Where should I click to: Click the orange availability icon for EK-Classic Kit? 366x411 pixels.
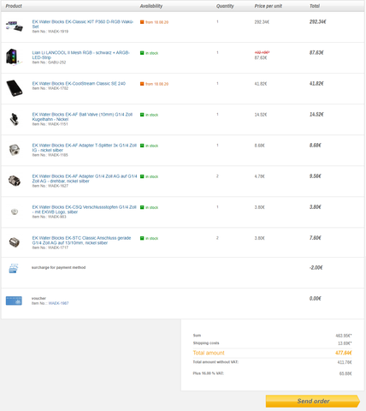click(x=142, y=22)
